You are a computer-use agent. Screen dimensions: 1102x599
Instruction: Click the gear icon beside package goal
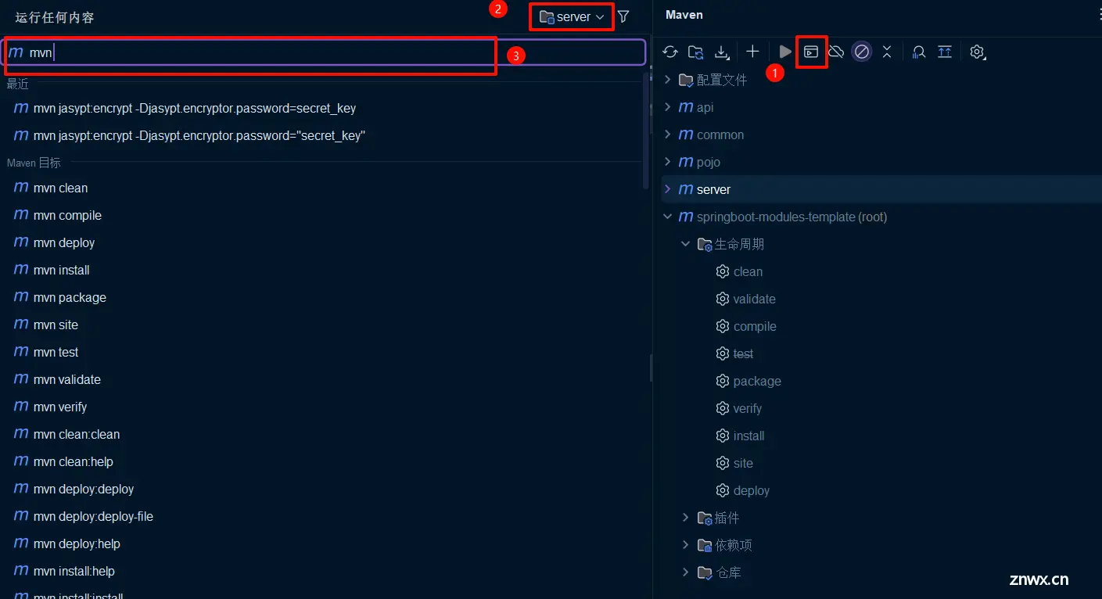[723, 381]
